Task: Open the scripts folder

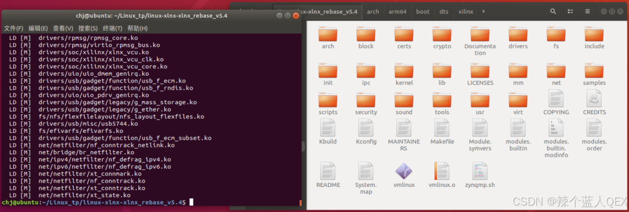Action: point(328,104)
